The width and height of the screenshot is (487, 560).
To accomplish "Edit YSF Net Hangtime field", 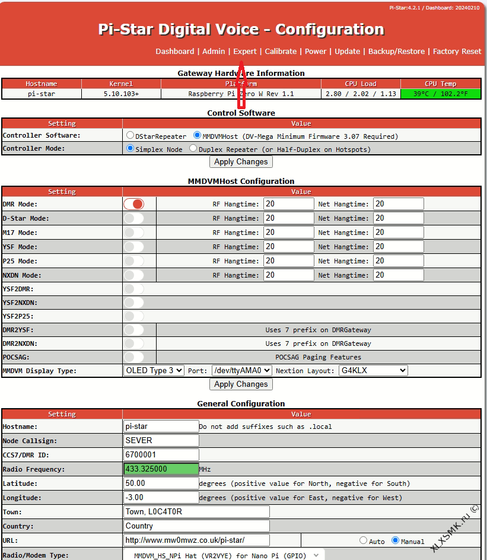I will pyautogui.click(x=399, y=247).
